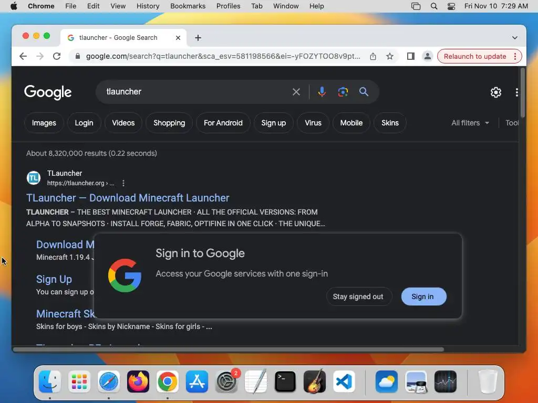Open the Profiles menu
Screen dimensions: 538x403
[228, 6]
